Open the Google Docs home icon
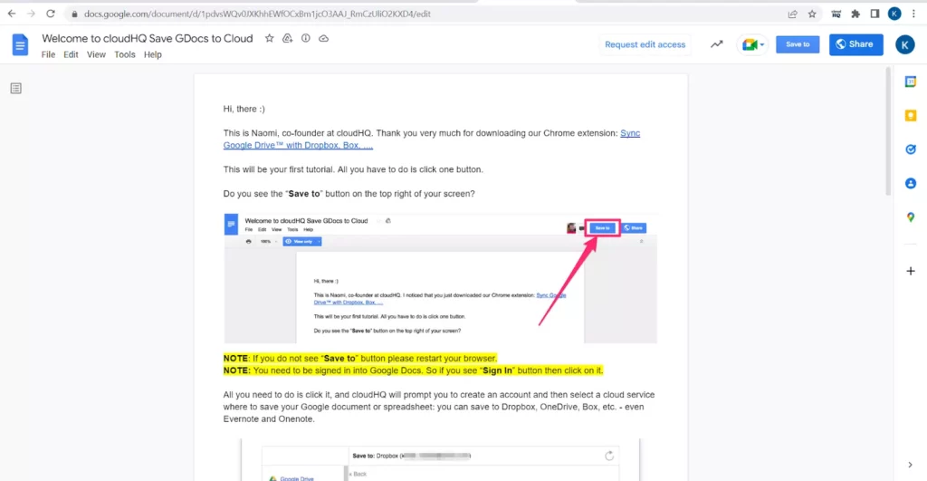 (20, 45)
